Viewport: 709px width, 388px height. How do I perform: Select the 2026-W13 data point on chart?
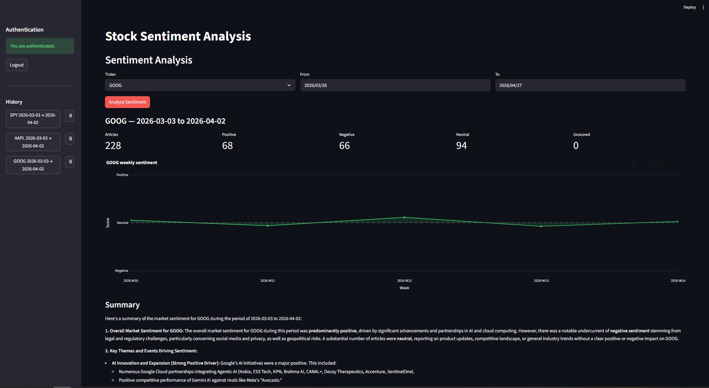(541, 226)
